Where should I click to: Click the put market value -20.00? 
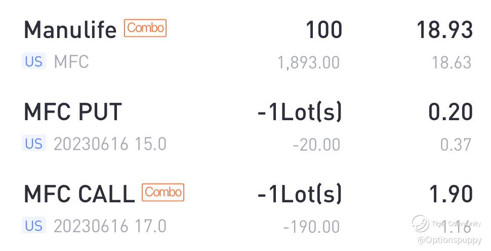coord(316,145)
